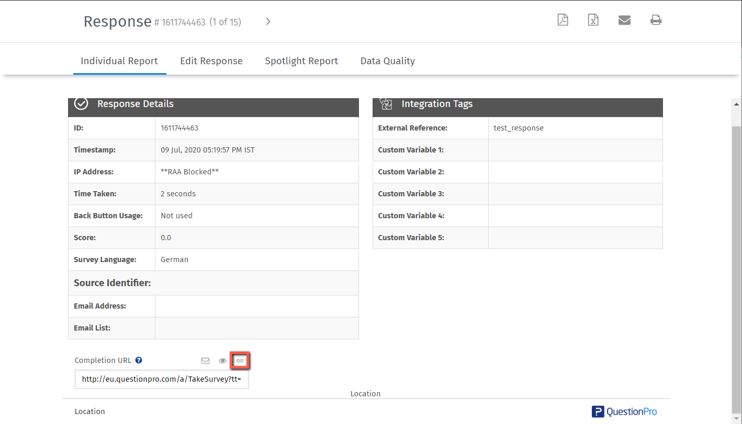Export the response as PDF
Viewport: 742px width, 424px height.
pos(563,20)
